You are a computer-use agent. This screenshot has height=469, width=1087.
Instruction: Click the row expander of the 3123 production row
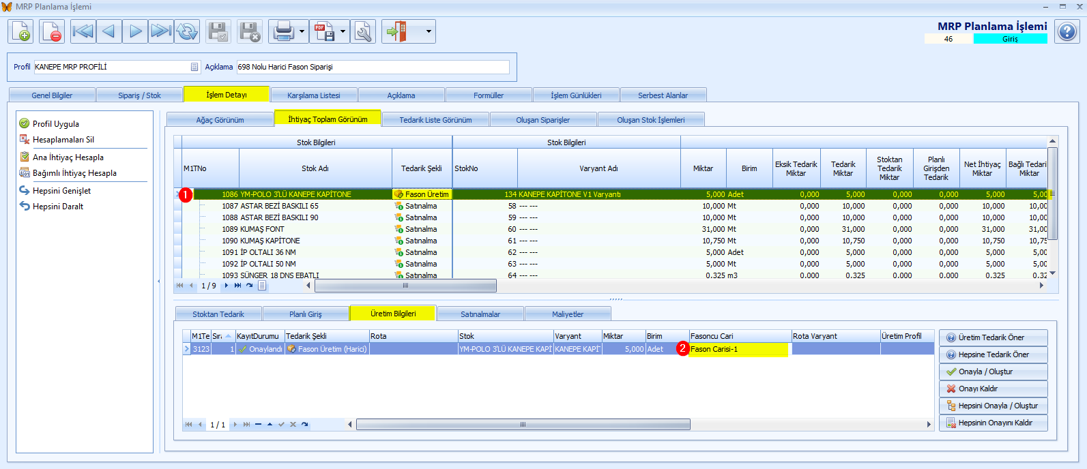click(x=186, y=348)
